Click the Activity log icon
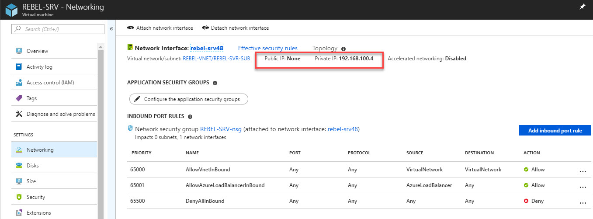 tap(19, 67)
